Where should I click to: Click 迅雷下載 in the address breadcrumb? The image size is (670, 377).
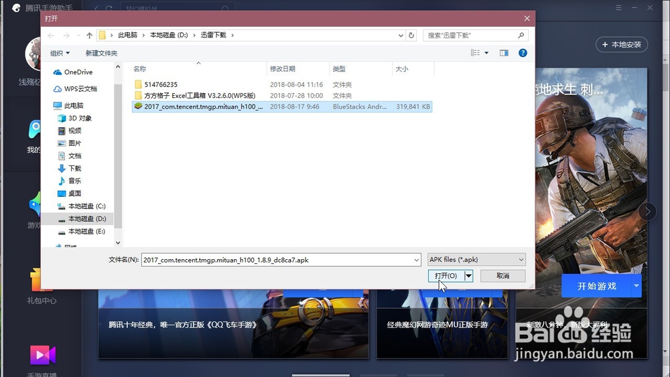[x=213, y=35]
